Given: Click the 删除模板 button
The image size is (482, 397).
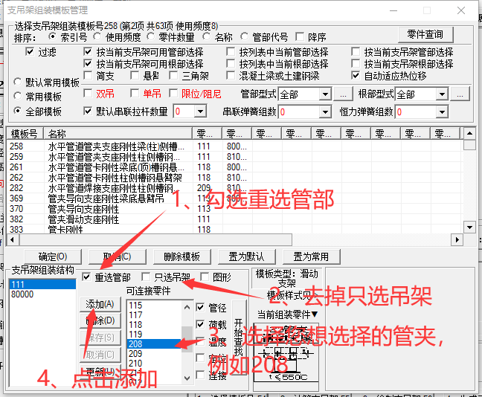Looking at the screenshot, I should pyautogui.click(x=181, y=256).
